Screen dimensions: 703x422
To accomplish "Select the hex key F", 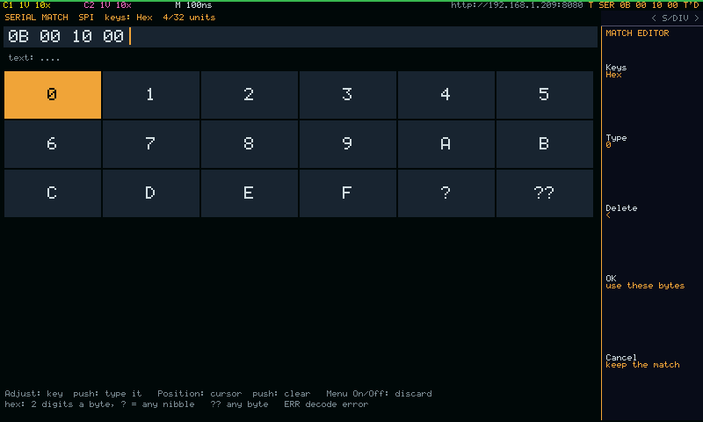I will [348, 193].
